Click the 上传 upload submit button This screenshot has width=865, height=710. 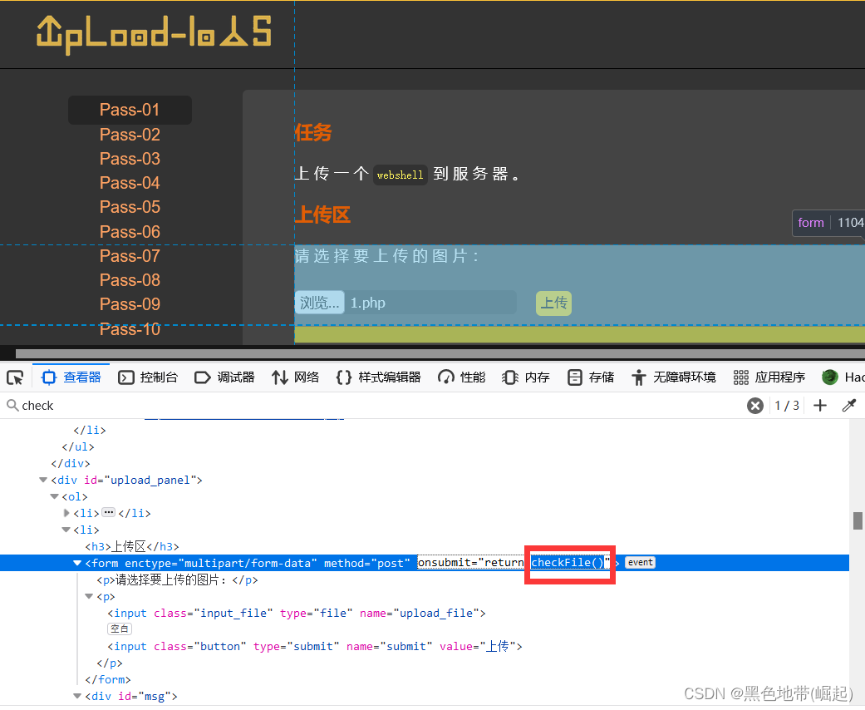click(553, 303)
